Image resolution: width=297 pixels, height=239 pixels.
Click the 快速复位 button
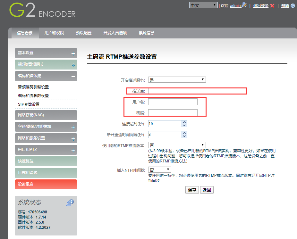click(x=46, y=161)
